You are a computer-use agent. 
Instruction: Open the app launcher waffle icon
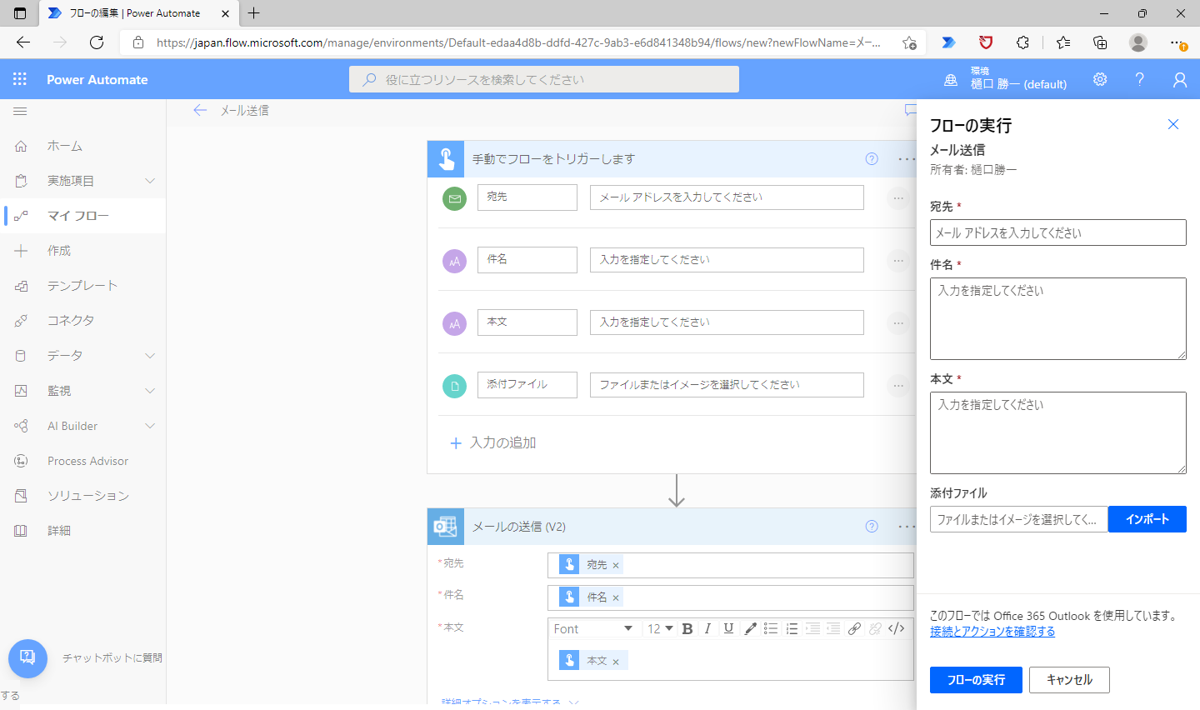[20, 79]
